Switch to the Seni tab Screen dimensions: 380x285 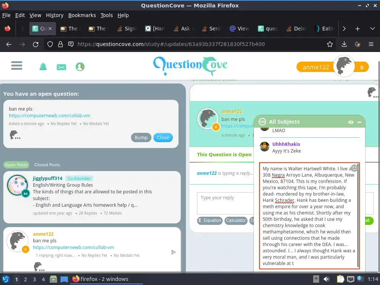click(212, 29)
